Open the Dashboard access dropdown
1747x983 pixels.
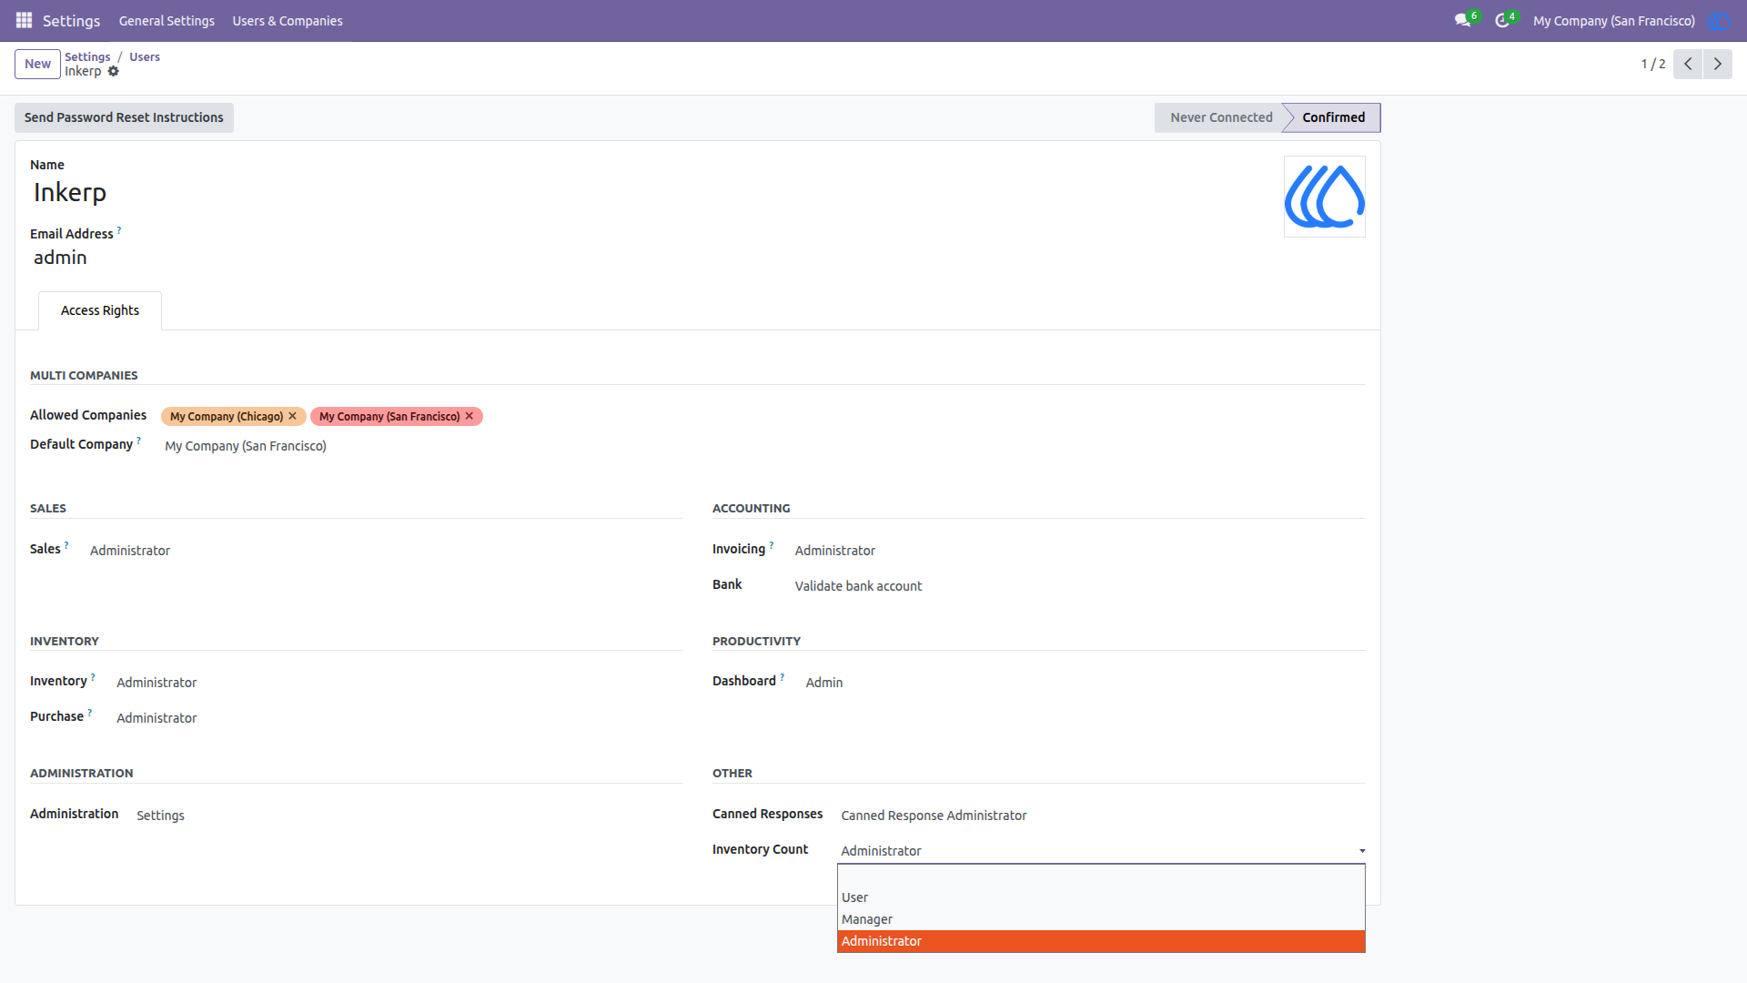coord(1085,683)
